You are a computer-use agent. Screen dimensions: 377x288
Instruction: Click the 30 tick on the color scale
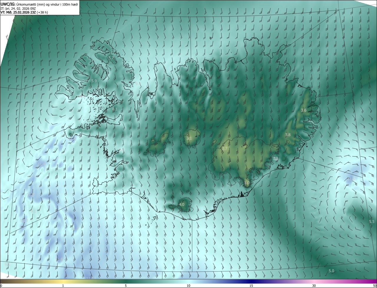pyautogui.click(x=314, y=286)
